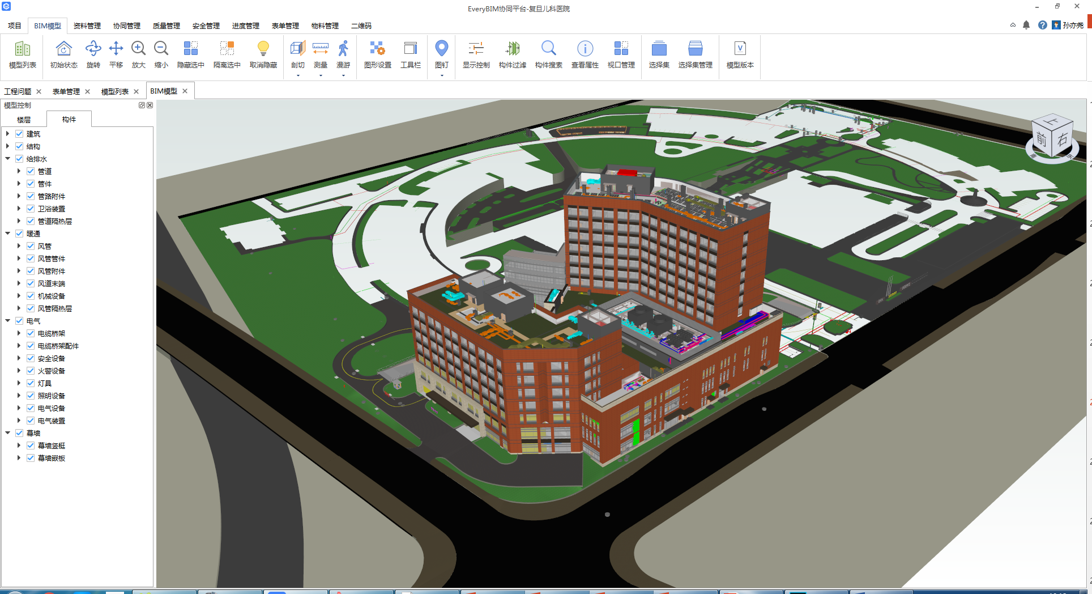
Task: Select the 平移 pan tool
Action: click(x=116, y=54)
